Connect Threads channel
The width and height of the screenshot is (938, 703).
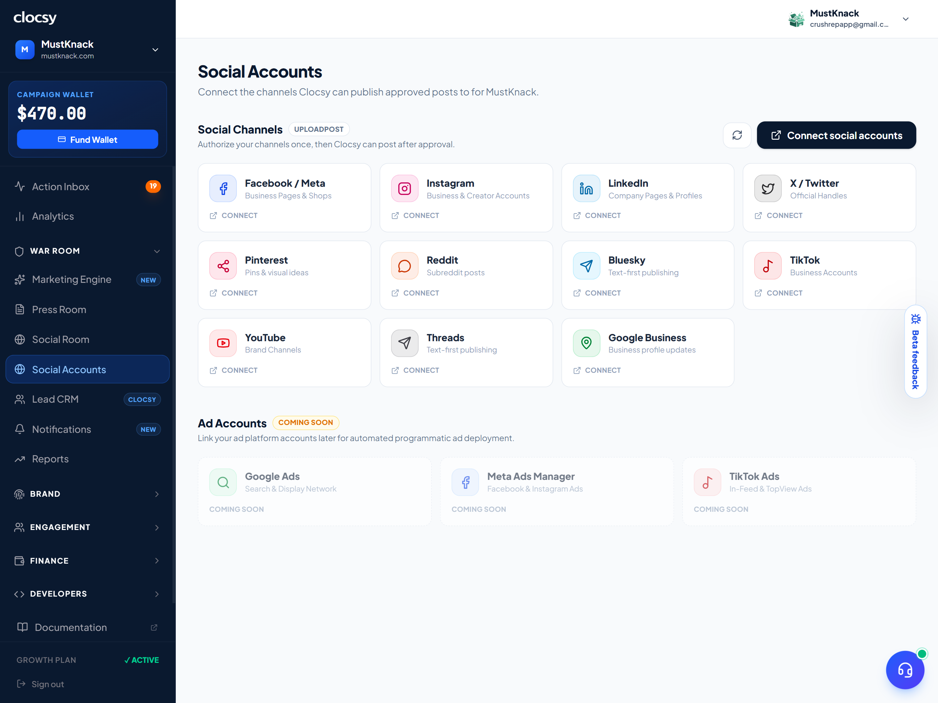pyautogui.click(x=415, y=370)
